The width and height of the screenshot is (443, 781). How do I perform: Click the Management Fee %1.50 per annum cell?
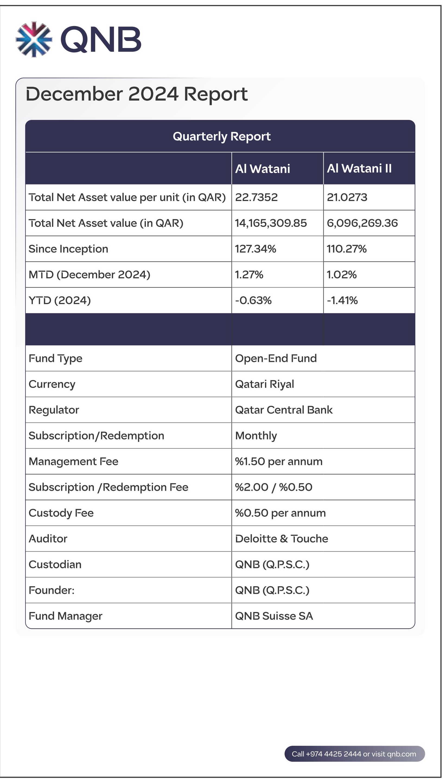(x=323, y=461)
